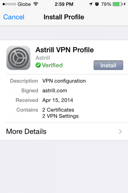This screenshot has width=128, height=193.
Task: Tap the astrill.com signer value
Action: click(55, 91)
